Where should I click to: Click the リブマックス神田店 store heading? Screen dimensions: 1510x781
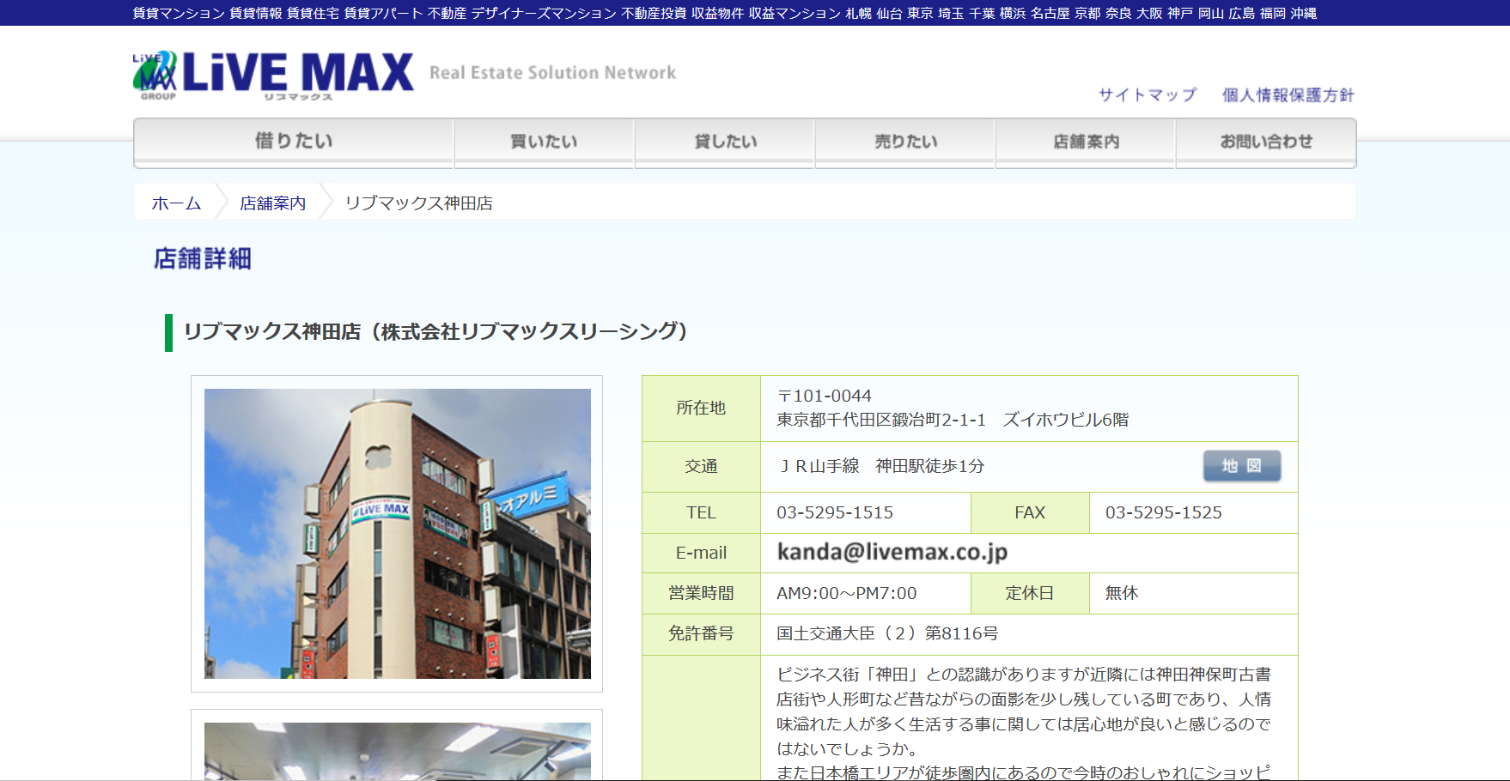pyautogui.click(x=435, y=331)
